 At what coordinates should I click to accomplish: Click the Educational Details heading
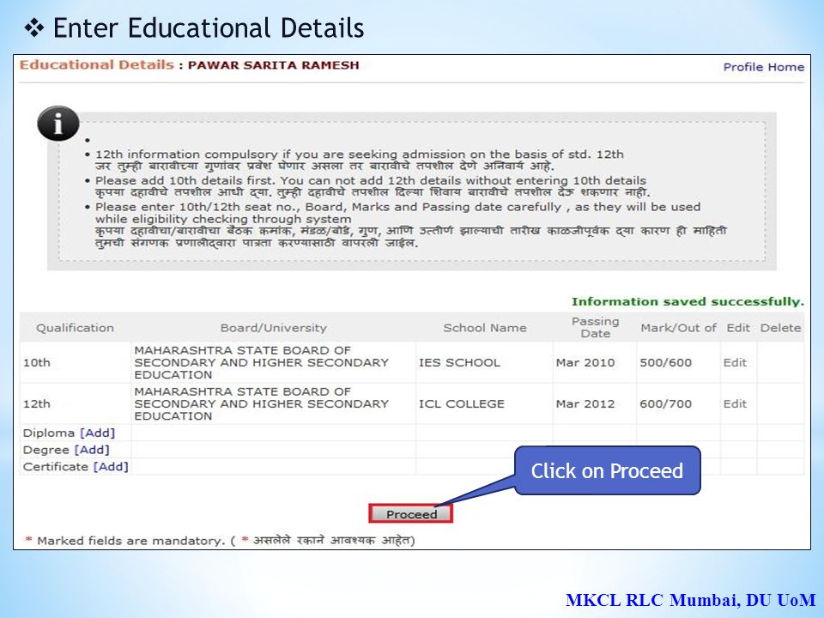click(97, 65)
